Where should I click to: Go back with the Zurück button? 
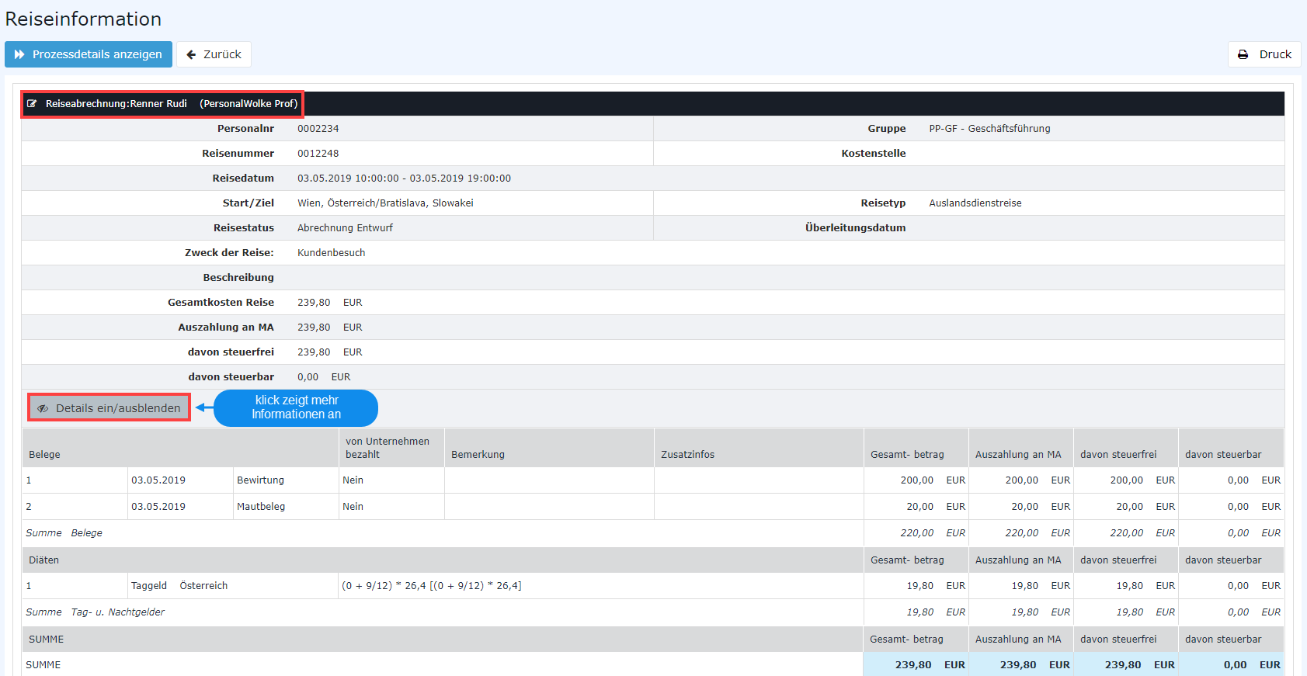tap(214, 54)
